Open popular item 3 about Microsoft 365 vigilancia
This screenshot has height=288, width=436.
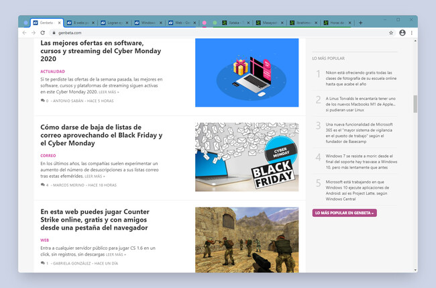360,133
